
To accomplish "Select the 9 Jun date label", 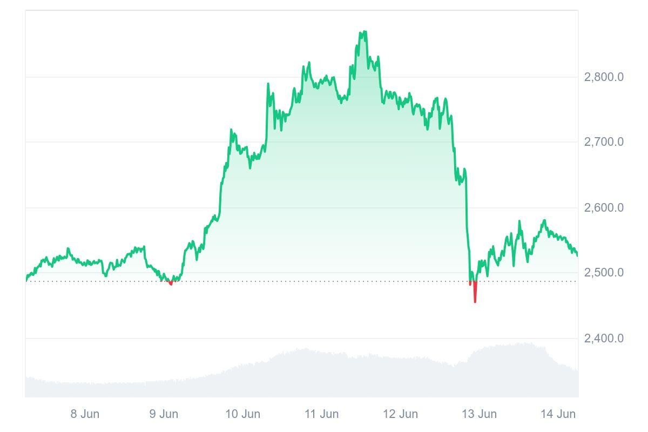I will pos(164,414).
